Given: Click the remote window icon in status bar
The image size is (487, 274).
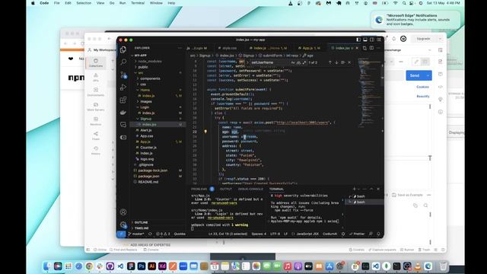Looking at the screenshot, I should [121, 234].
